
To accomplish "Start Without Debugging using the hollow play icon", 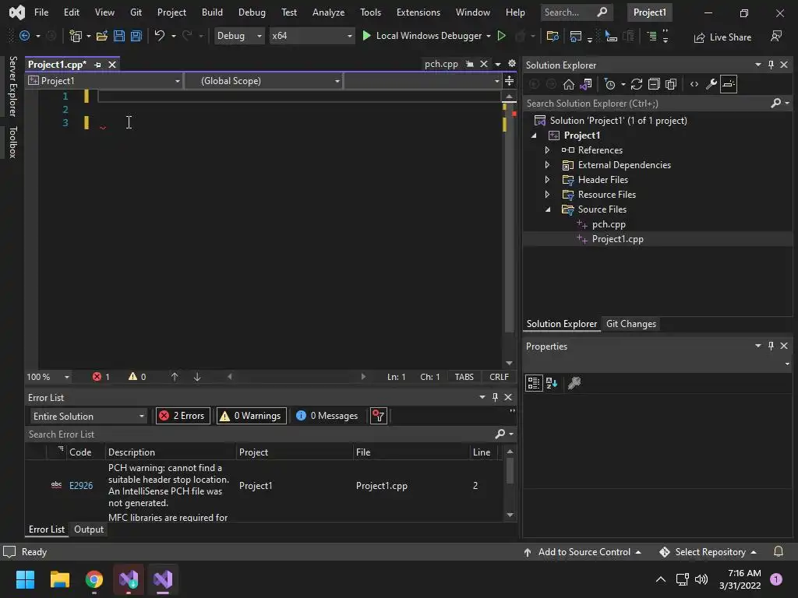I will click(x=501, y=36).
